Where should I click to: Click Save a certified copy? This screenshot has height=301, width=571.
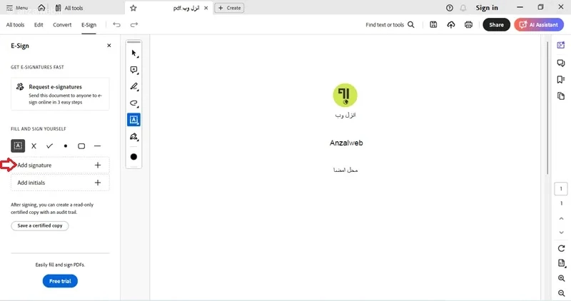click(40, 225)
